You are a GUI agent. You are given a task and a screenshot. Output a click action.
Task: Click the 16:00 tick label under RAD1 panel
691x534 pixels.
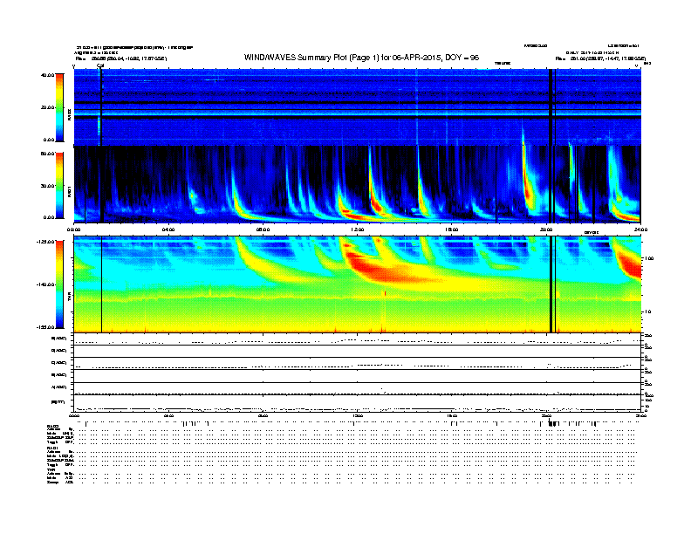[452, 229]
